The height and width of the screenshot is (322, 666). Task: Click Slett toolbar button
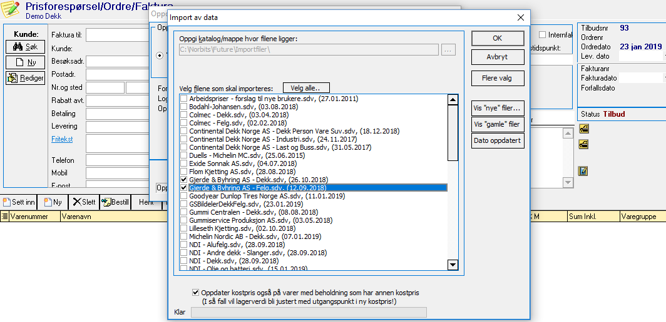pos(84,203)
